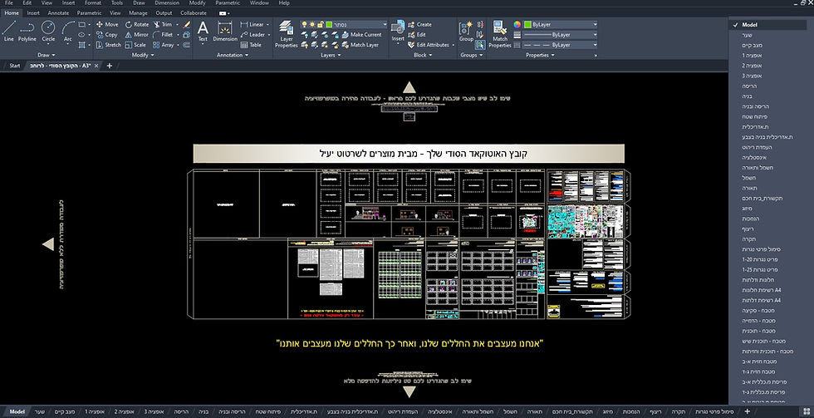Click the Linear dimension tool

(253, 24)
